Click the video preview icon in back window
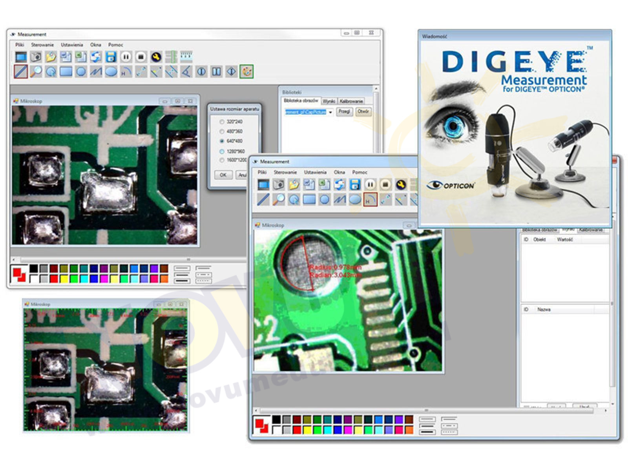628x471 pixels. tap(21, 57)
